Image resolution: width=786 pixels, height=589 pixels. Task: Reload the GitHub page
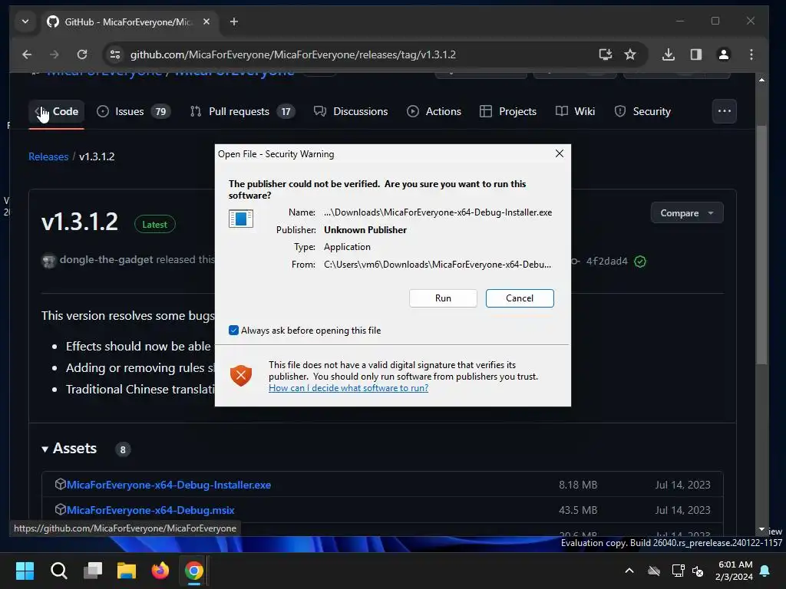pyautogui.click(x=82, y=54)
